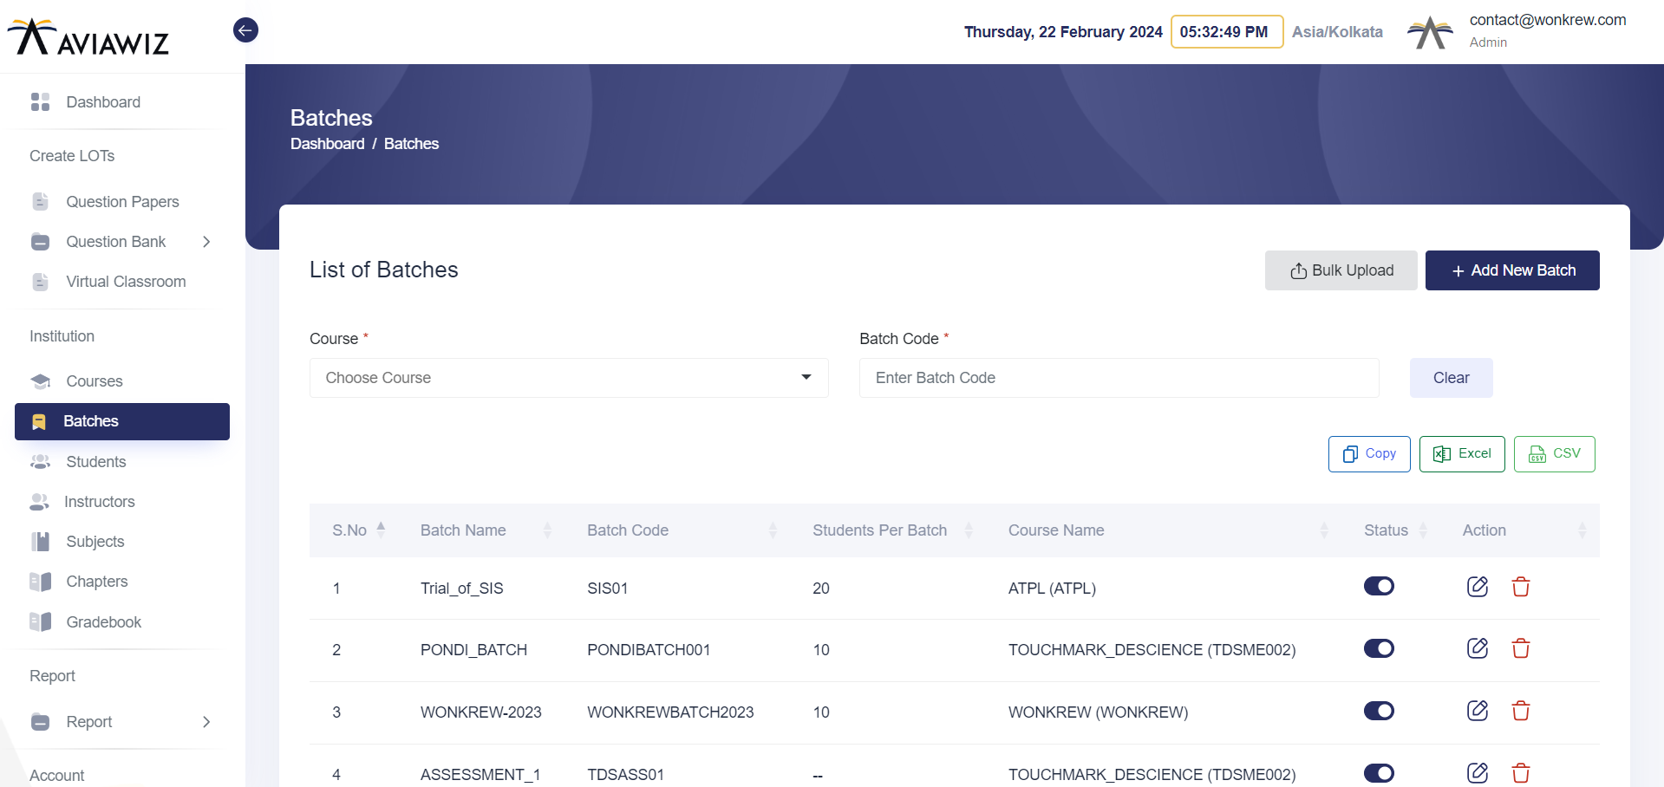This screenshot has width=1664, height=787.
Task: Export batches to Excel
Action: pos(1462,454)
